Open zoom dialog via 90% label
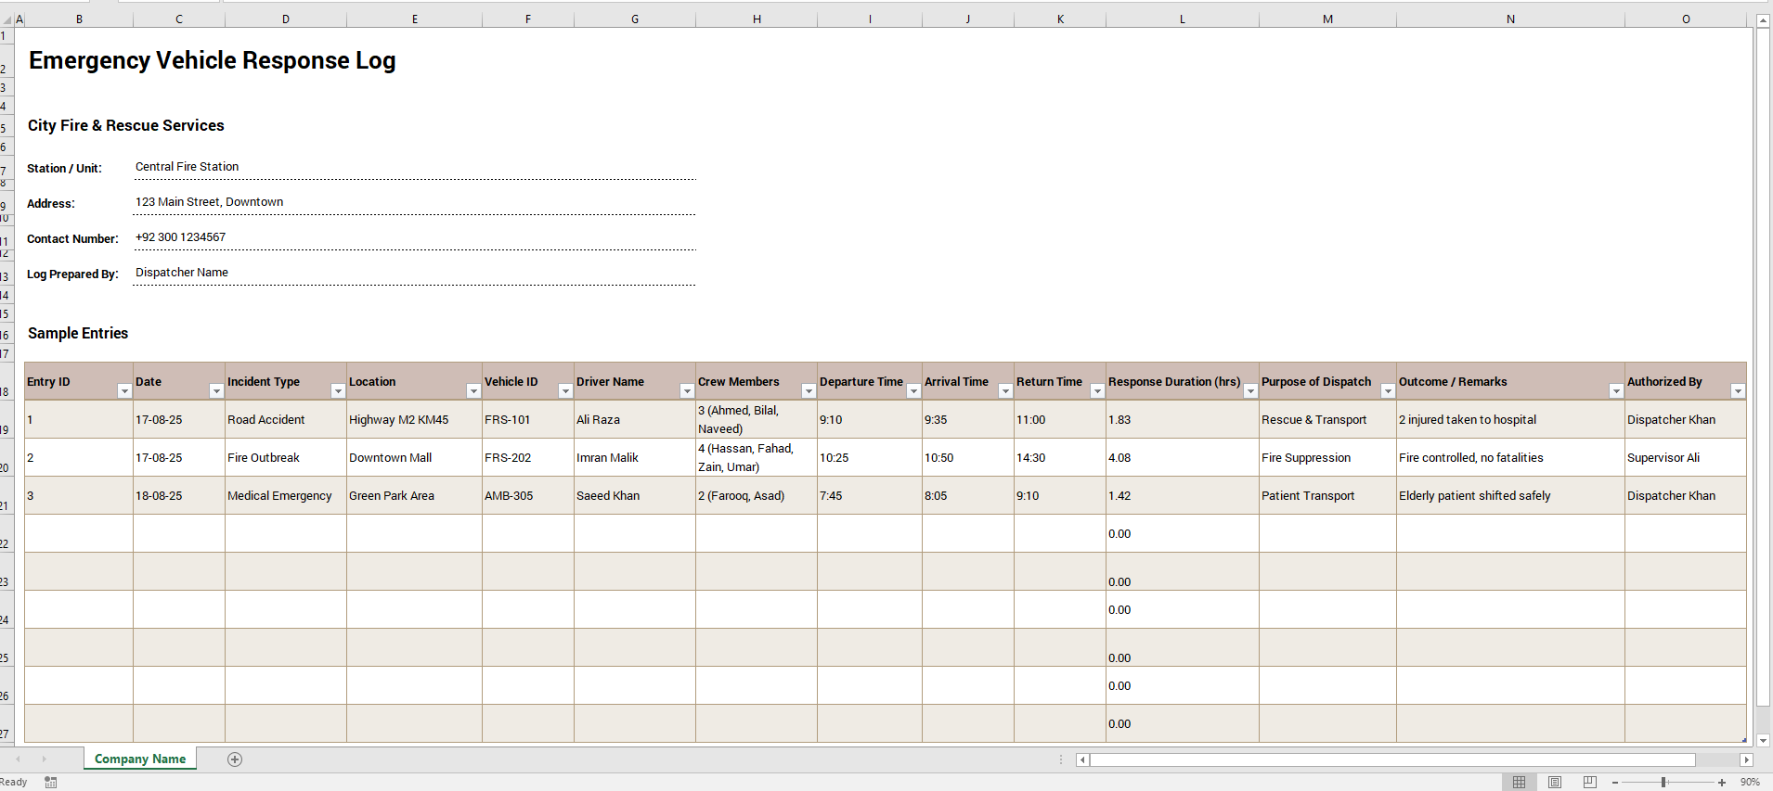 click(1750, 783)
